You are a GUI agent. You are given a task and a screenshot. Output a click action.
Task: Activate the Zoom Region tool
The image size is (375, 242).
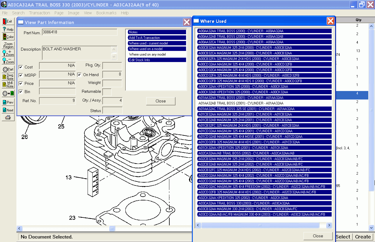8,45
